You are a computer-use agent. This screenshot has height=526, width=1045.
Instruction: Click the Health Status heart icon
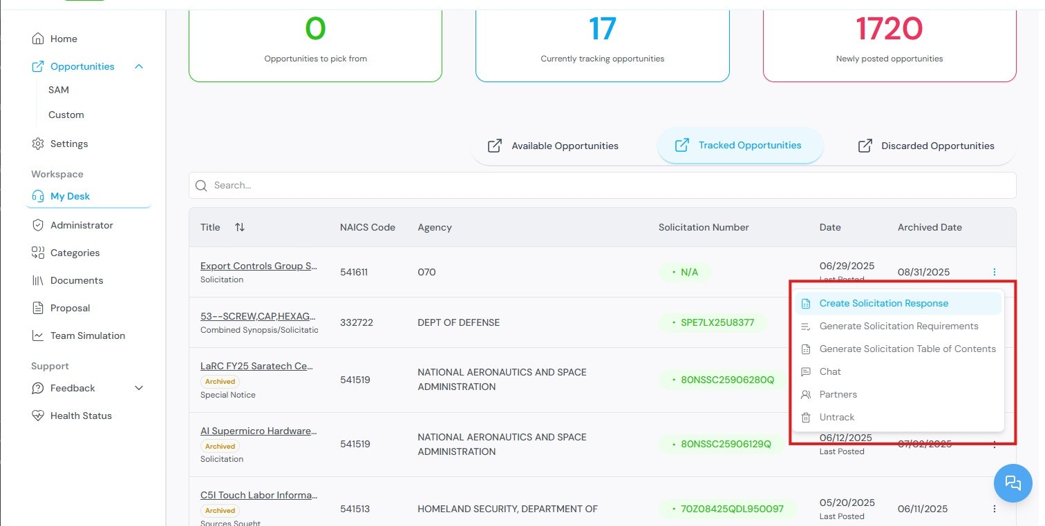(x=38, y=416)
